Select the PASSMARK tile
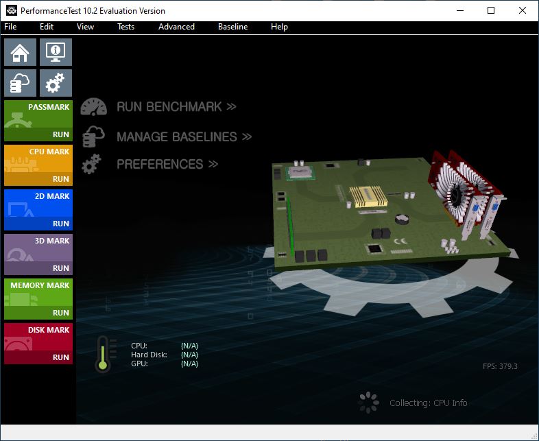Image resolution: width=539 pixels, height=441 pixels. (38, 114)
